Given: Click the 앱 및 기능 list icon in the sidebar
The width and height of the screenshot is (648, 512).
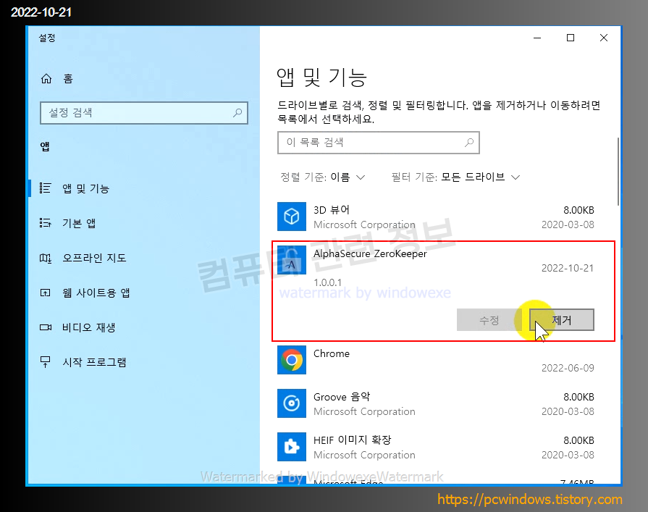Looking at the screenshot, I should [x=45, y=188].
